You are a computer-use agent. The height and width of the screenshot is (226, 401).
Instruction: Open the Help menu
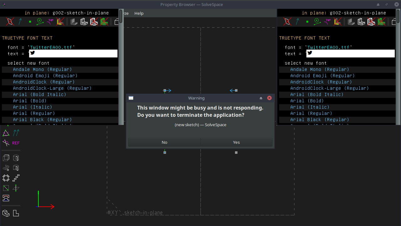click(139, 13)
